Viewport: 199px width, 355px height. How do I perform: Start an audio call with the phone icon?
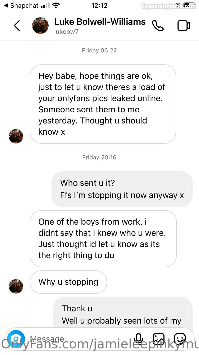[x=158, y=26]
